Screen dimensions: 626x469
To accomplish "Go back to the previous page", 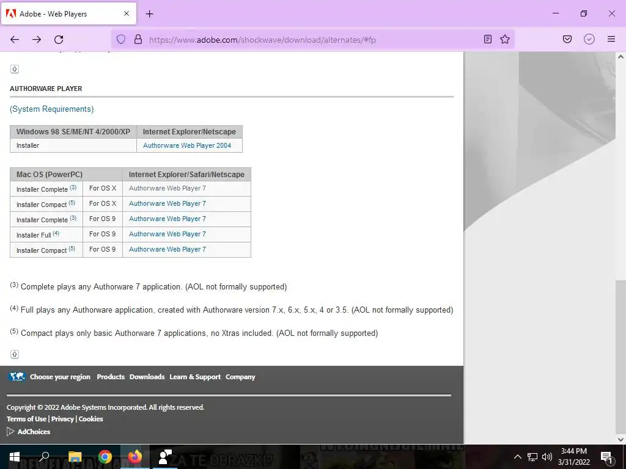I will click(15, 40).
